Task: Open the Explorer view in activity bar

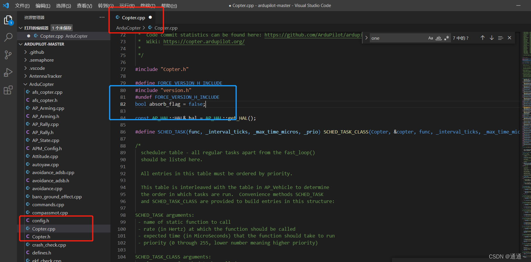Action: click(x=8, y=20)
